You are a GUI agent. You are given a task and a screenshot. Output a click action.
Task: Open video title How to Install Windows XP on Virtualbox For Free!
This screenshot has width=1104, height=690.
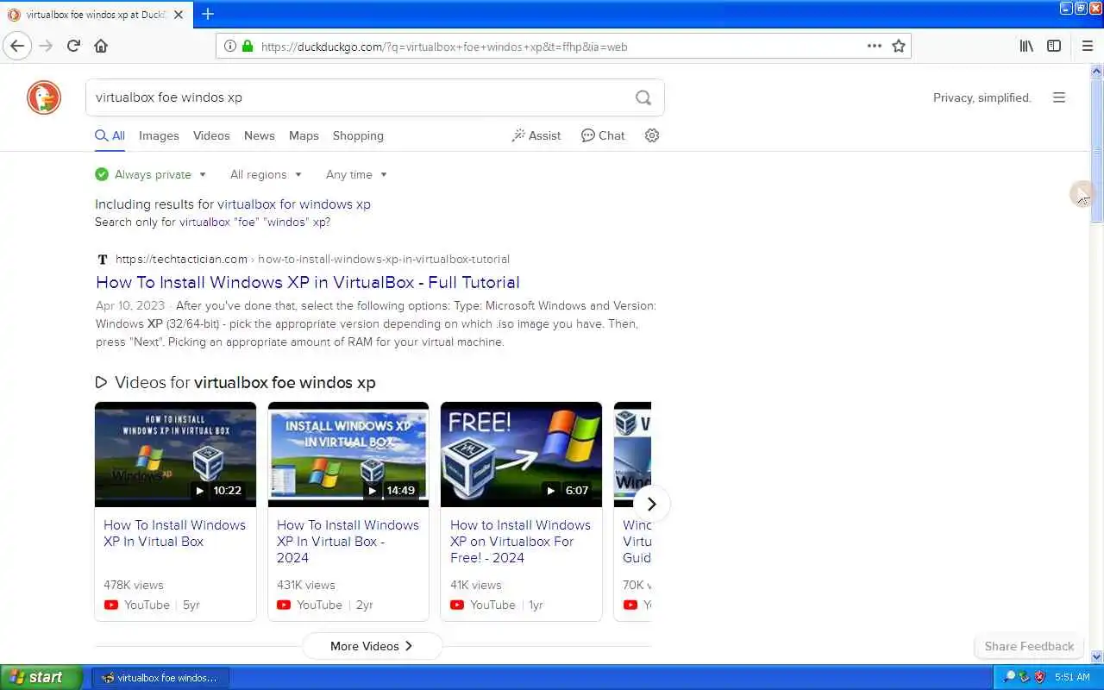coord(520,541)
